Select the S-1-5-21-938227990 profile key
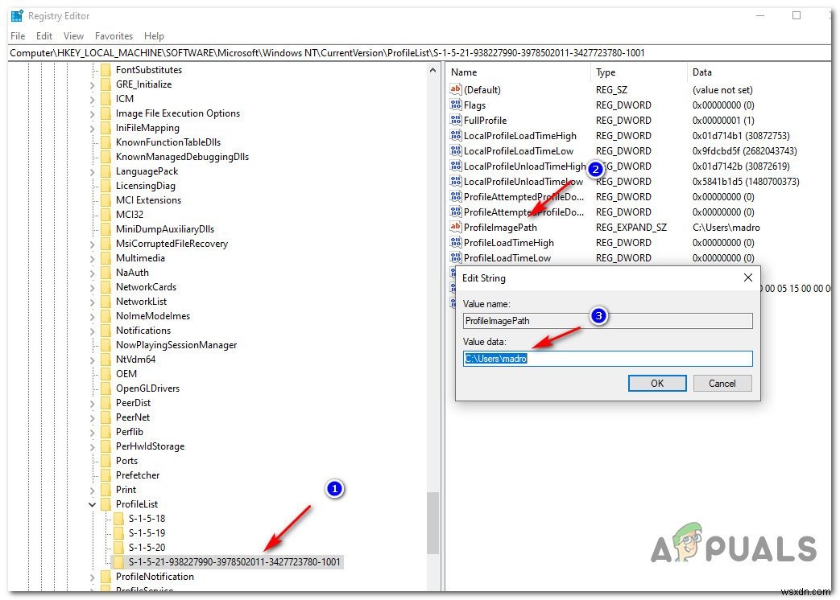The width and height of the screenshot is (840, 600). (234, 562)
